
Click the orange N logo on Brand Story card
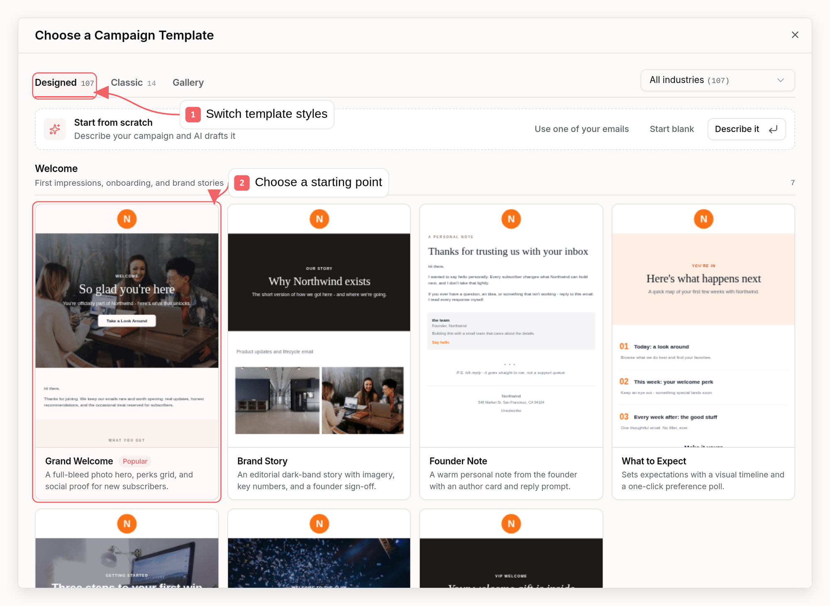[x=319, y=219]
